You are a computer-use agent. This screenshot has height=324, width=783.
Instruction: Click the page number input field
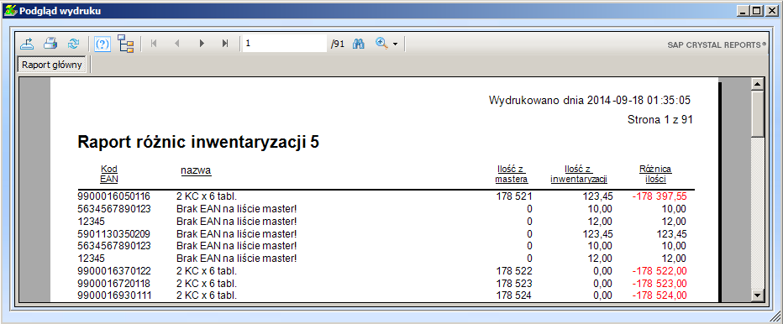point(285,44)
